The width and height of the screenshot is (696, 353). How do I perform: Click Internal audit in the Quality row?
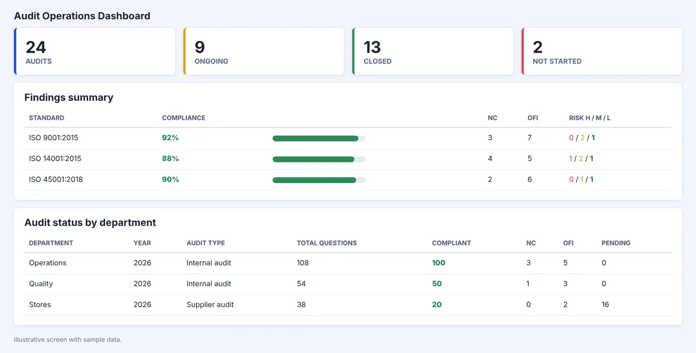pos(209,284)
